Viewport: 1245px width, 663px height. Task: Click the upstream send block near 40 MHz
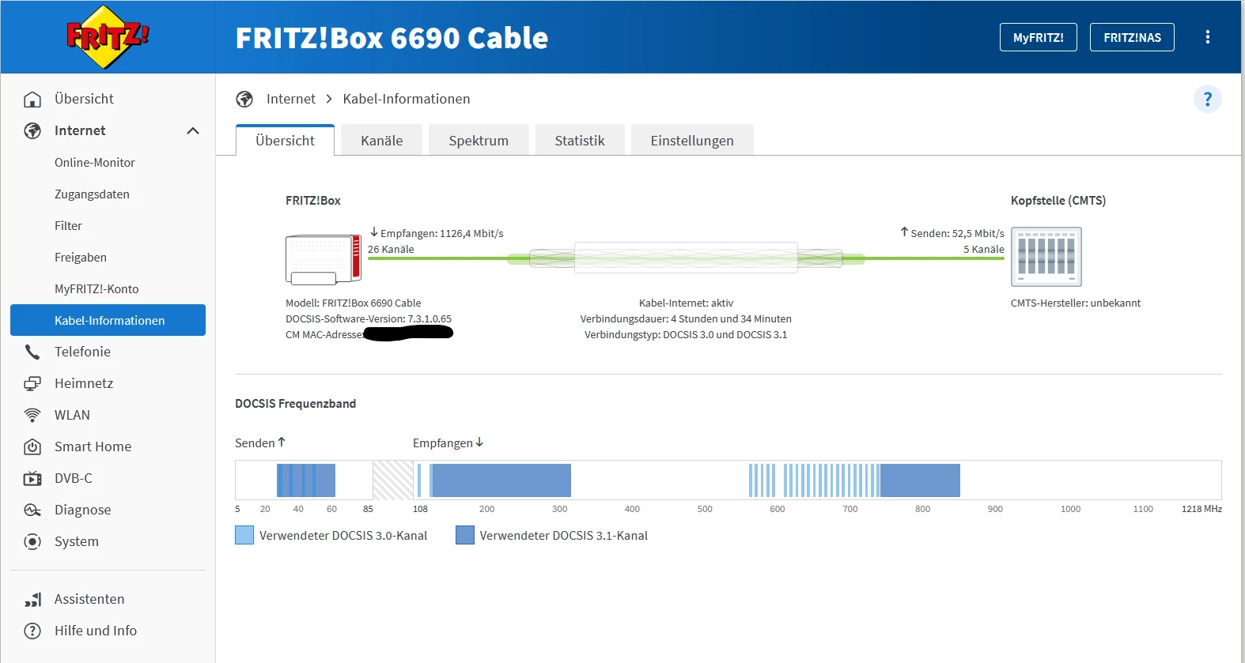tap(306, 480)
